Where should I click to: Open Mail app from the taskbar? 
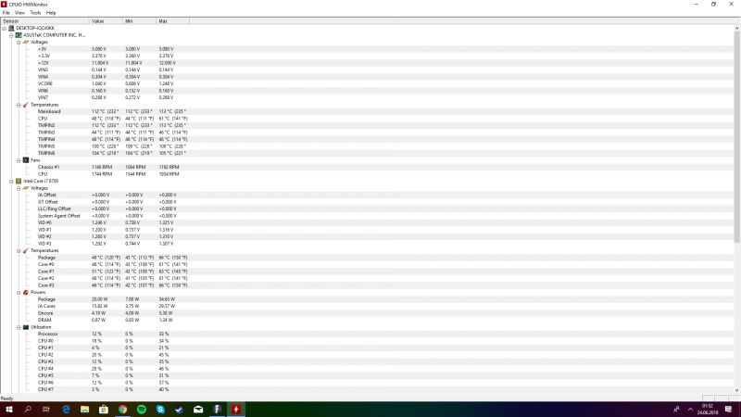tap(198, 410)
